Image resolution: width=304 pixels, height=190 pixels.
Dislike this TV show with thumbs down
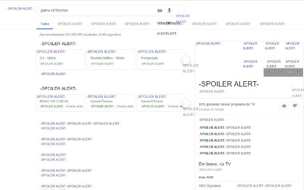coord(295,105)
